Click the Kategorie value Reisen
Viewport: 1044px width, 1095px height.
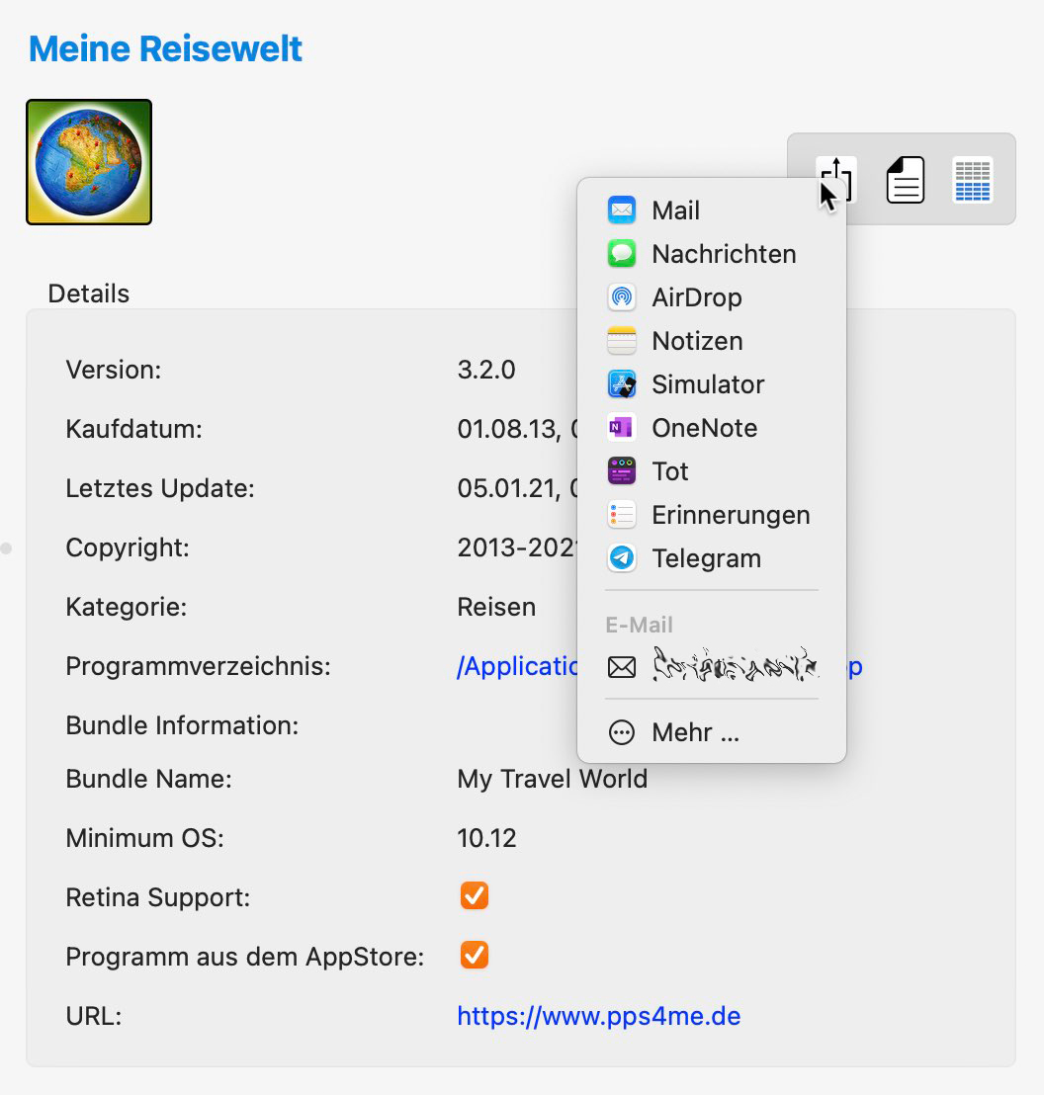click(496, 607)
